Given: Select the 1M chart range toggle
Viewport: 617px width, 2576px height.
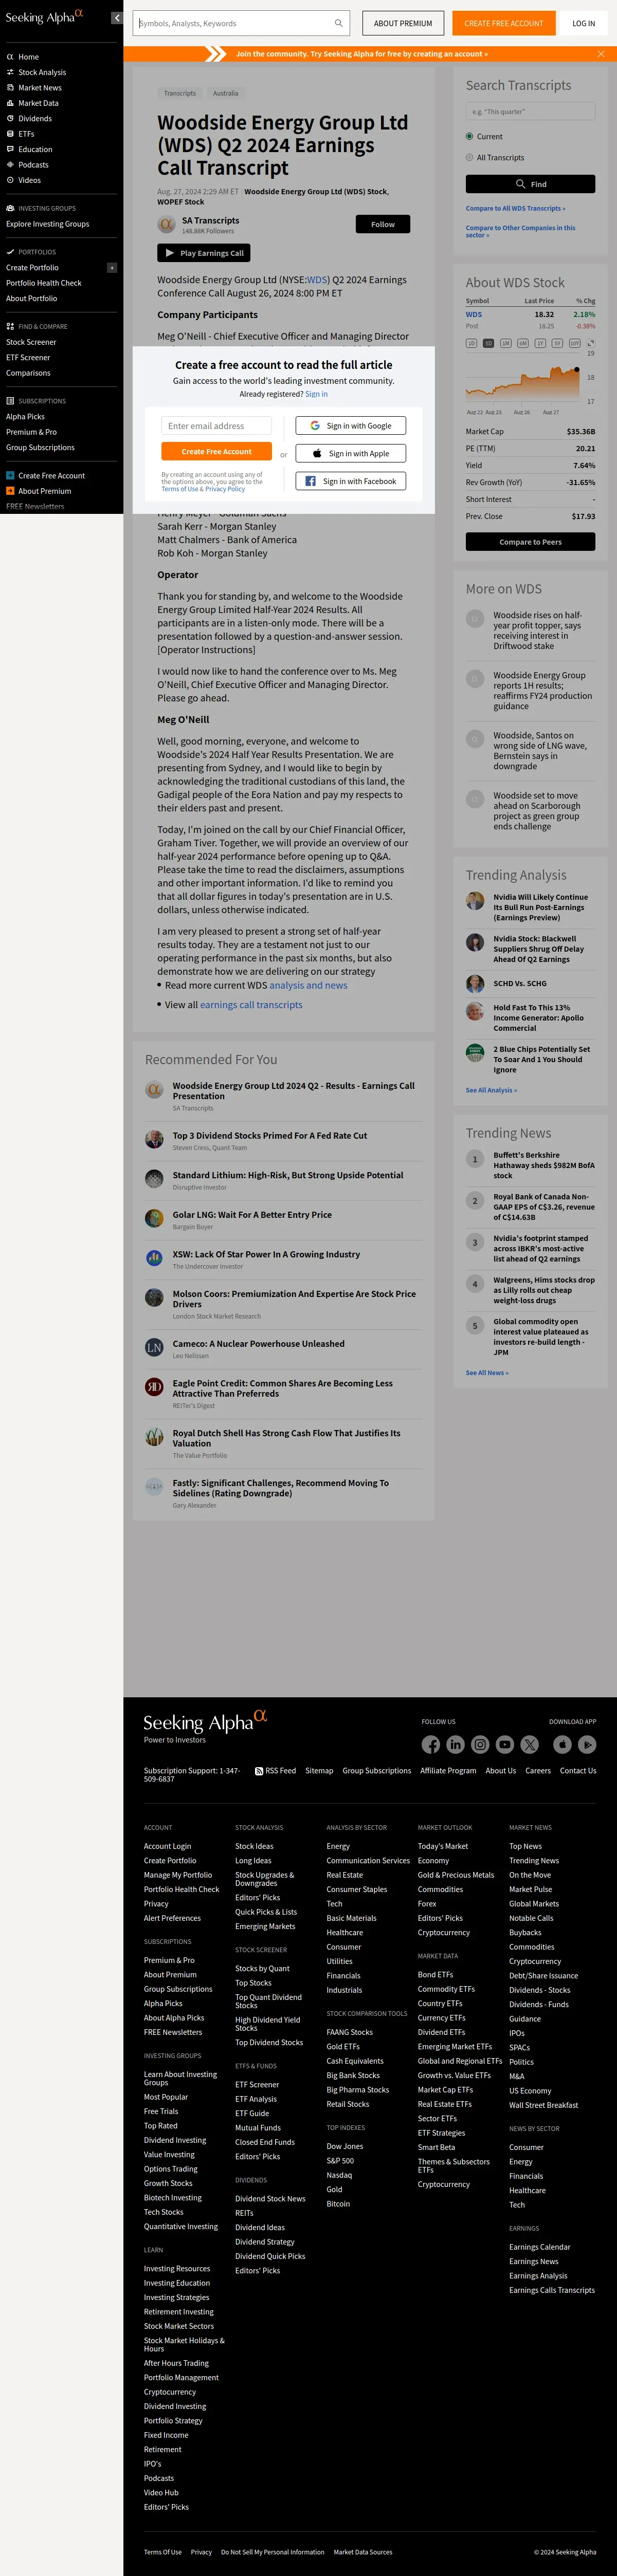Looking at the screenshot, I should (506, 343).
